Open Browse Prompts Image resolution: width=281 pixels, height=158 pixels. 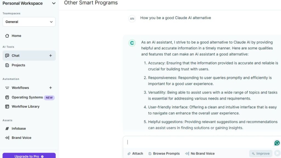[x=164, y=154]
